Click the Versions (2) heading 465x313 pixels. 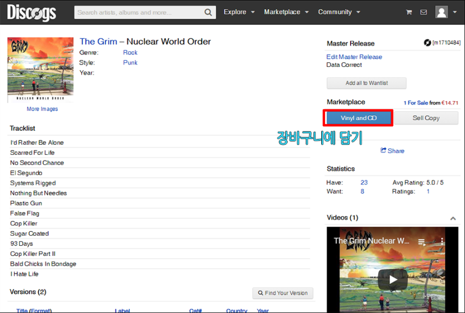coord(28,292)
